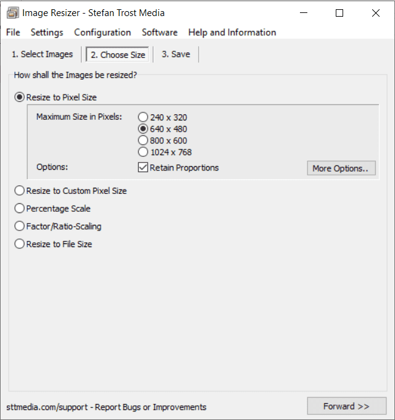Open Help and Information menu
The image size is (395, 420).
click(x=232, y=32)
